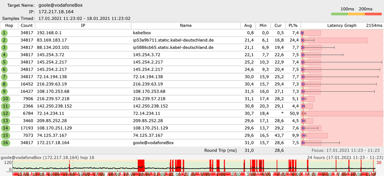Select hop 16 green circle icon
The width and height of the screenshot is (384, 176).
click(6, 143)
